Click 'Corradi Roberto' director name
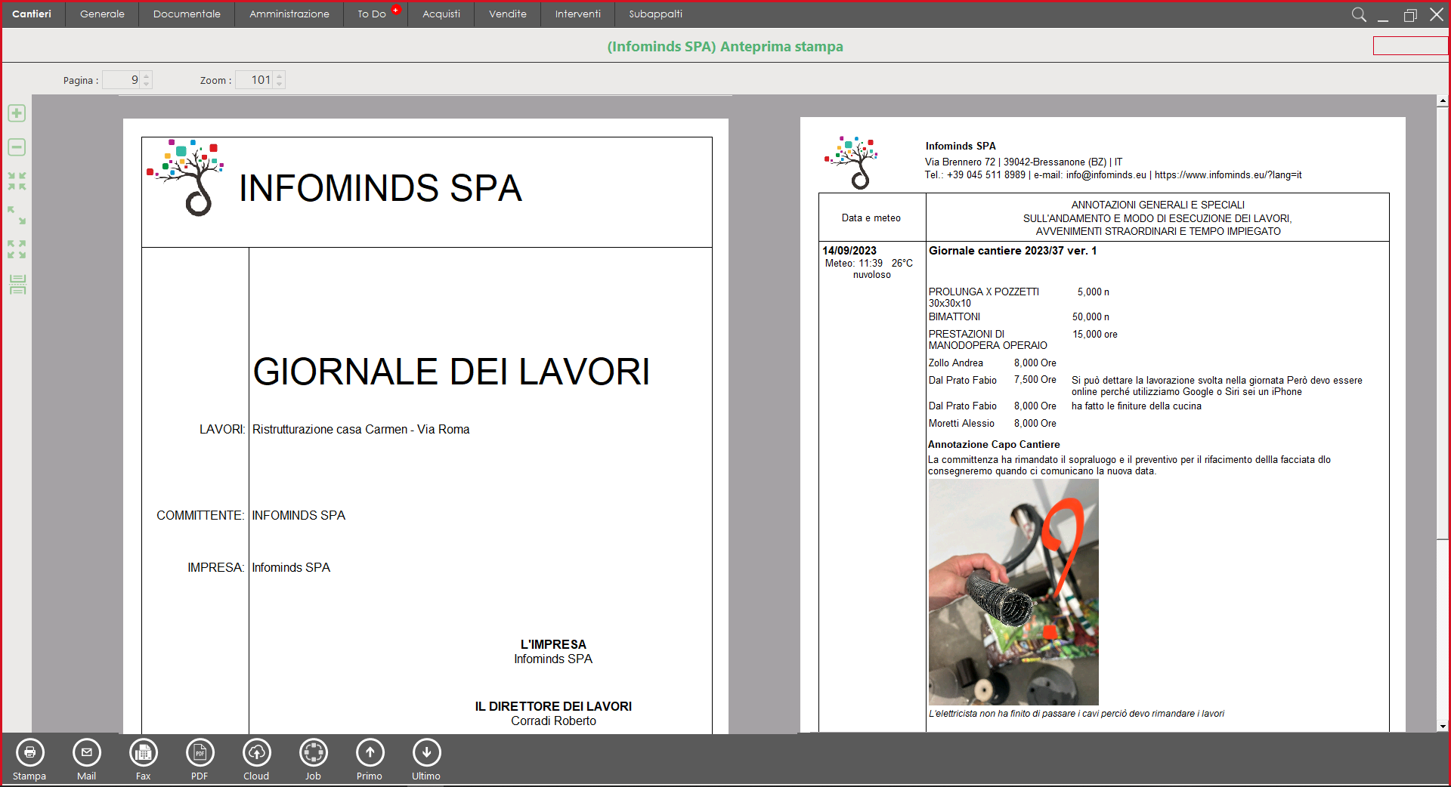 [x=553, y=721]
